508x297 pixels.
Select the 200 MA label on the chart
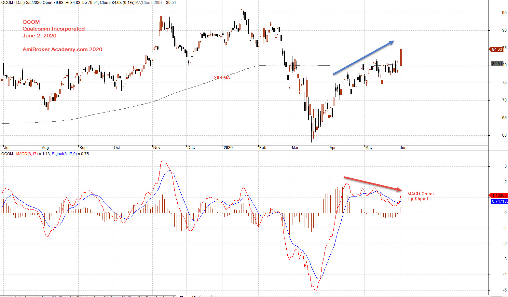[222, 78]
